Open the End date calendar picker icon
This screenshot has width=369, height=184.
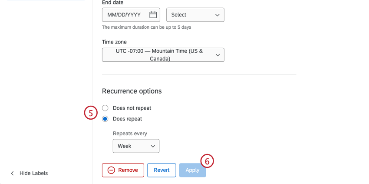(x=153, y=15)
